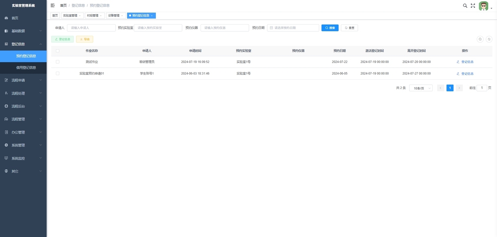497x237 pixels.
Task: Toggle search bar visibility round icon
Action: pyautogui.click(x=480, y=39)
